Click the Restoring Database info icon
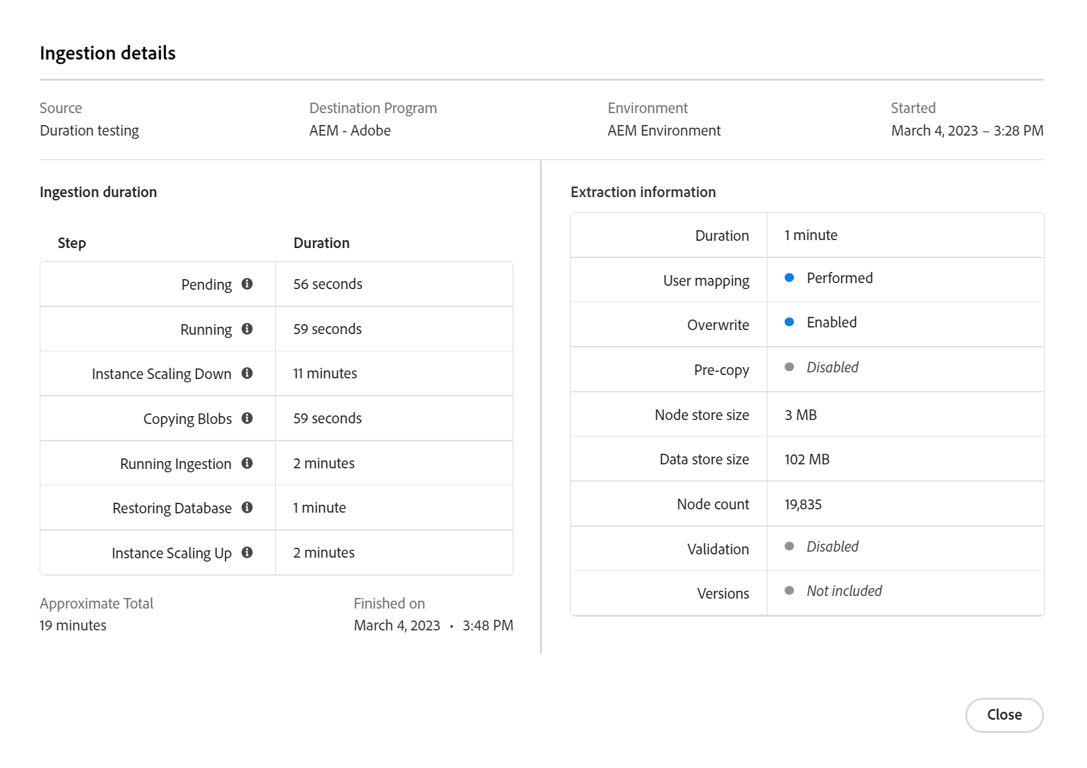The height and width of the screenshot is (768, 1087). click(247, 507)
